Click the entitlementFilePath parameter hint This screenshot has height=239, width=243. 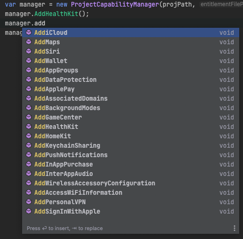[x=221, y=4]
